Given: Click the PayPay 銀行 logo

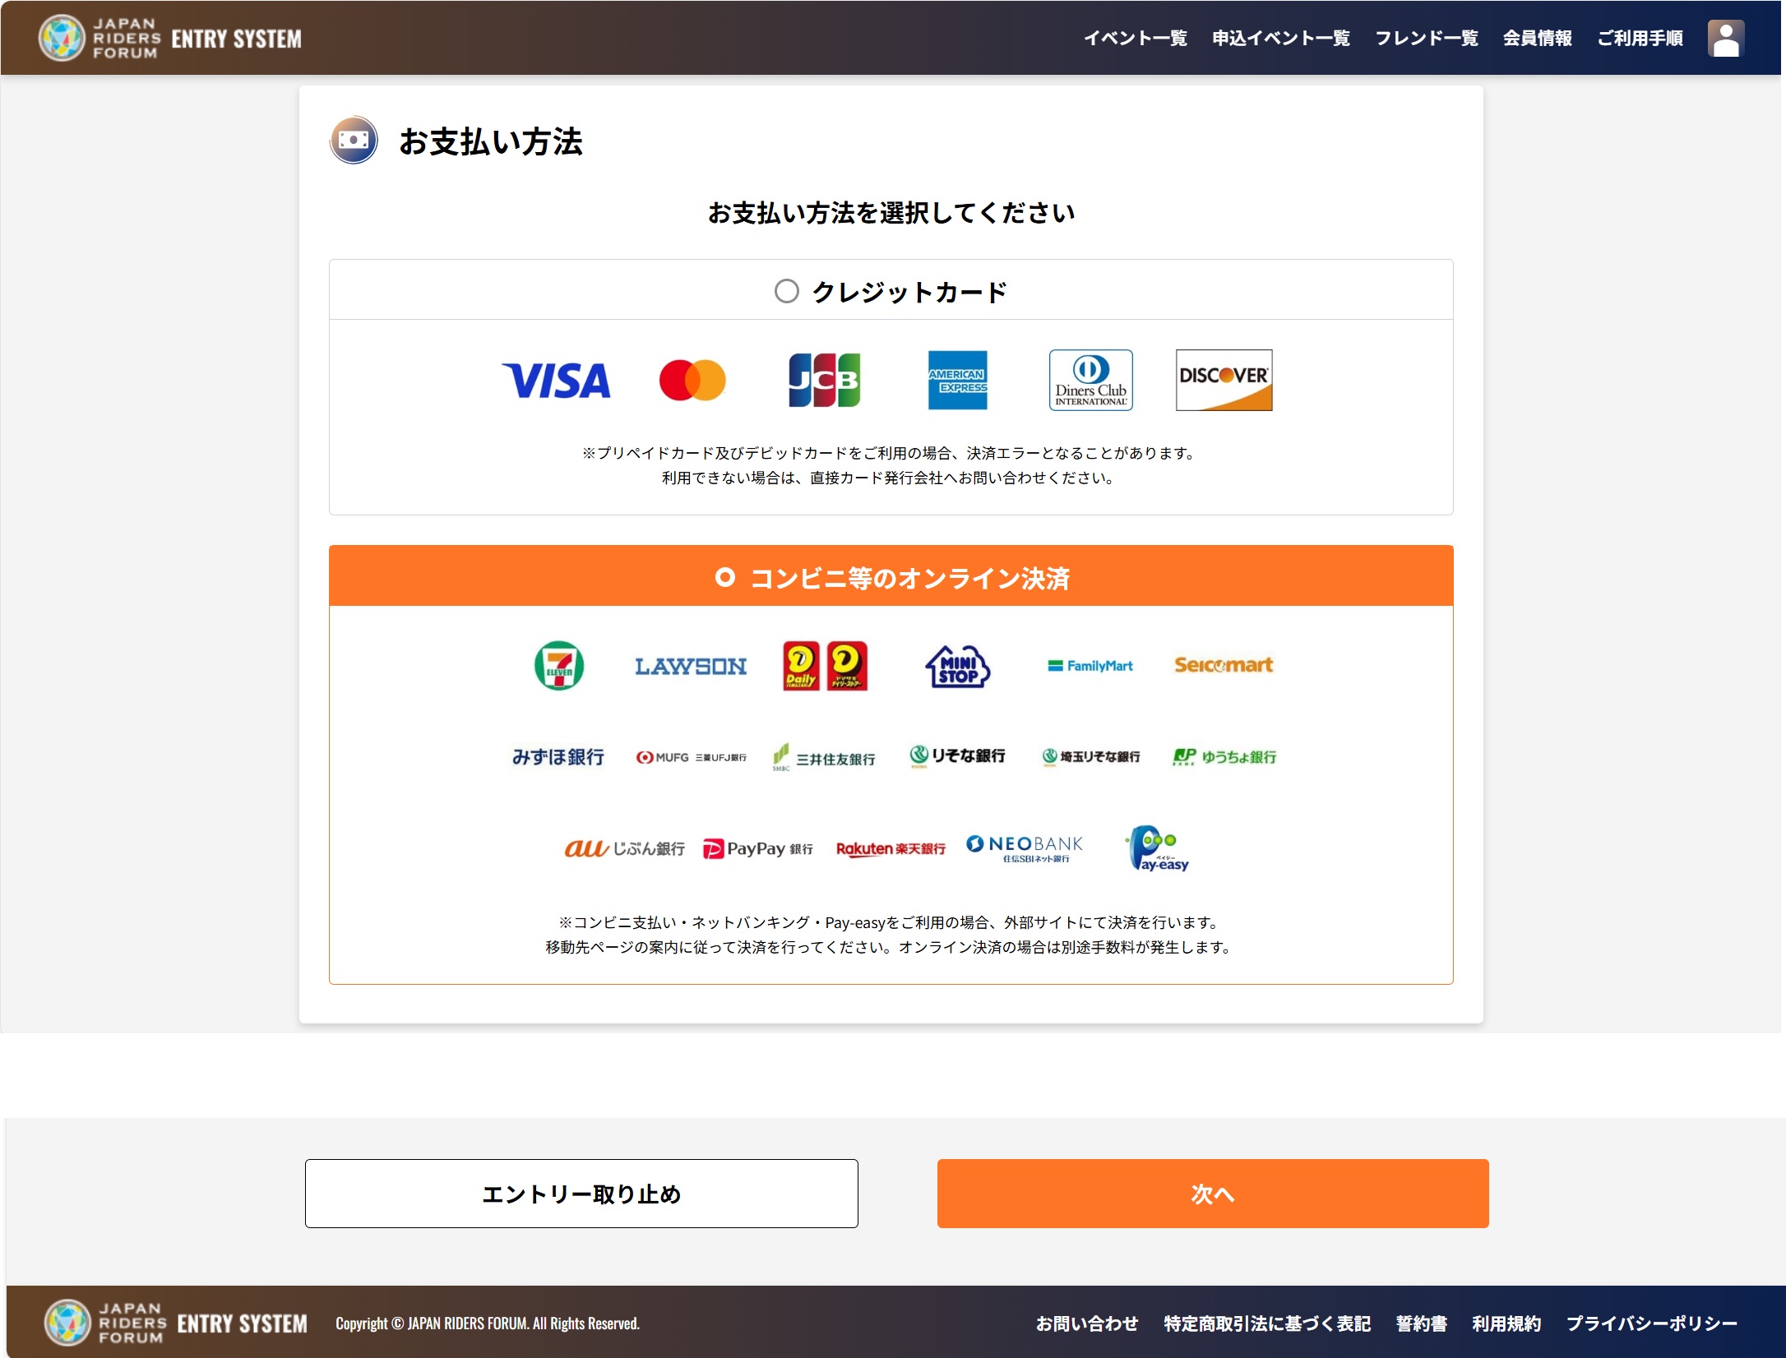Looking at the screenshot, I should (757, 848).
